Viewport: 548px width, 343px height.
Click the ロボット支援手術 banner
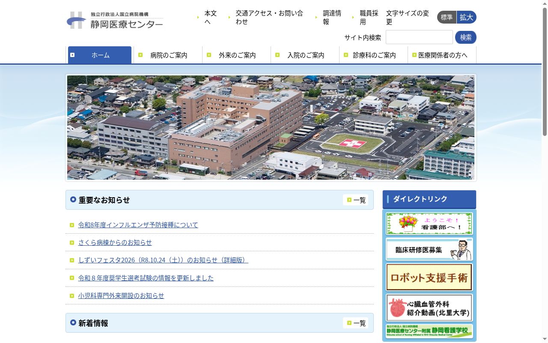click(429, 277)
